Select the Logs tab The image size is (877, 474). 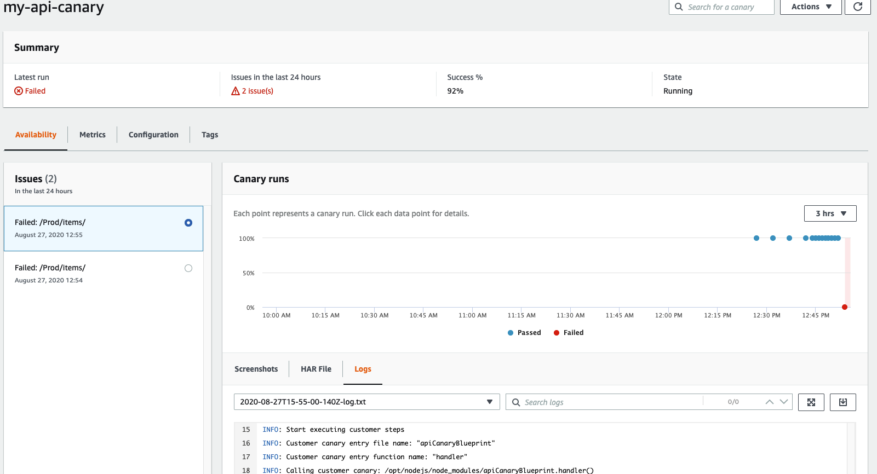(x=363, y=369)
